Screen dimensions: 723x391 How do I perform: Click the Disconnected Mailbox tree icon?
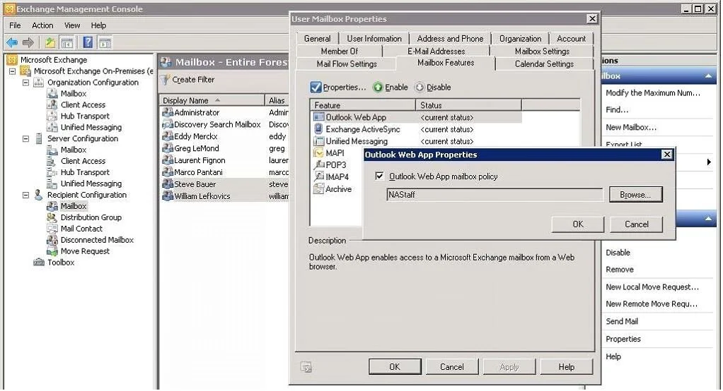(52, 240)
